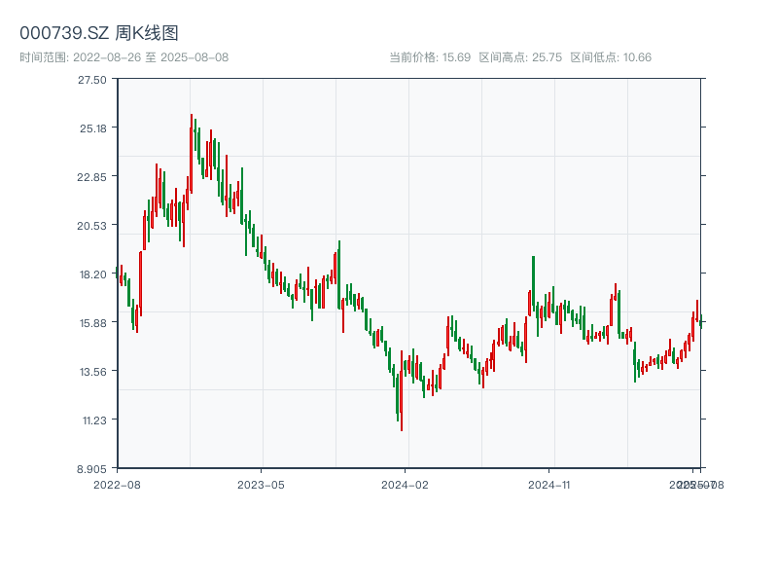Click the 25.18 y-axis price label

click(93, 128)
